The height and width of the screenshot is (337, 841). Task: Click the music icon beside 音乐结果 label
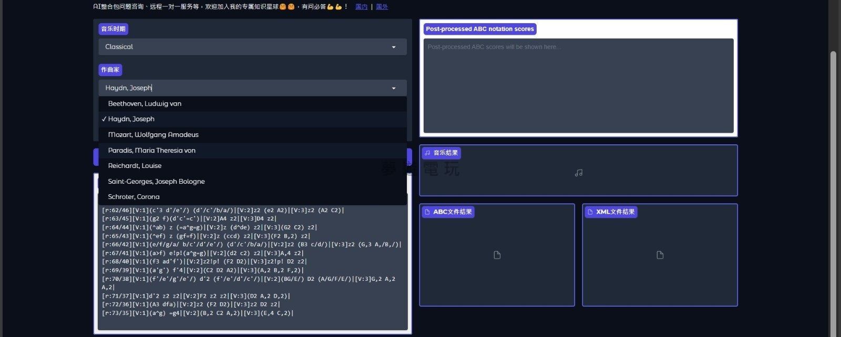pyautogui.click(x=427, y=153)
